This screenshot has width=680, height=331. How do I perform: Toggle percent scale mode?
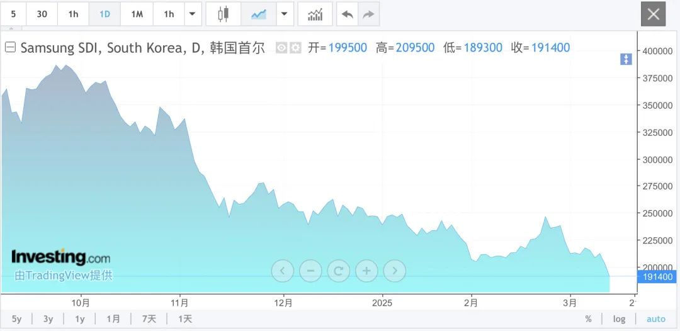[x=588, y=319]
